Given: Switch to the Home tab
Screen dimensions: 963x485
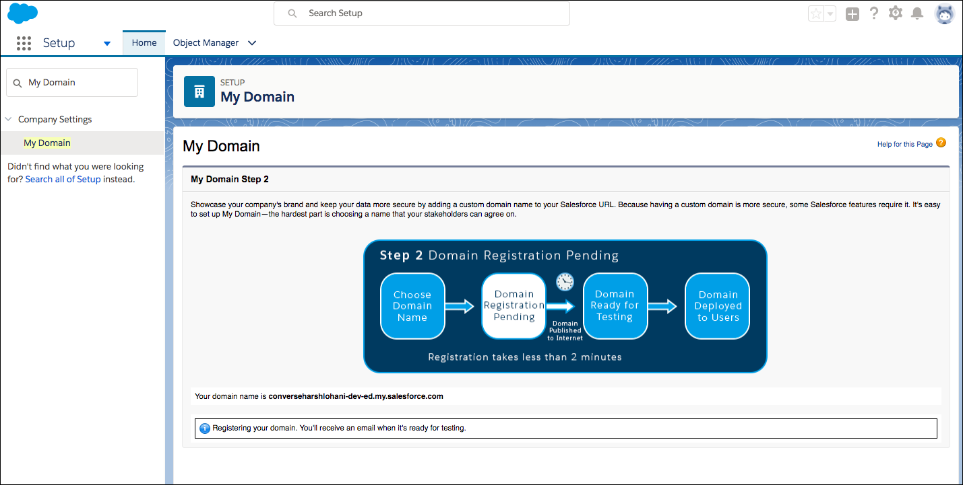Looking at the screenshot, I should pos(144,43).
